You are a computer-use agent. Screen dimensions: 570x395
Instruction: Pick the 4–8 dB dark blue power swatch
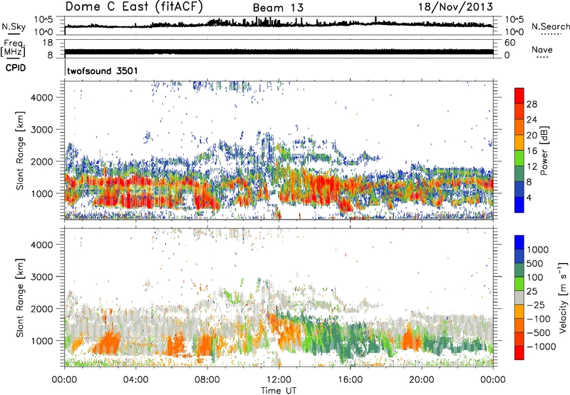click(519, 190)
